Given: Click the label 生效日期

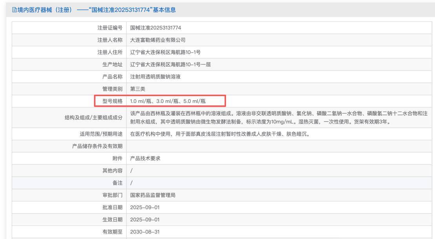Looking at the screenshot, I should (x=112, y=219).
